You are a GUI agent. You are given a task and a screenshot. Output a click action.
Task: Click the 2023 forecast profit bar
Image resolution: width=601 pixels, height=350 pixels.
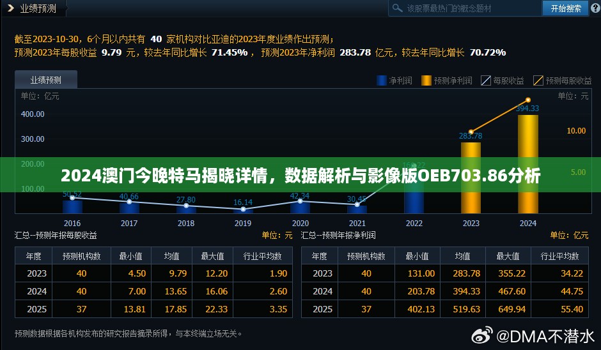[x=471, y=178]
